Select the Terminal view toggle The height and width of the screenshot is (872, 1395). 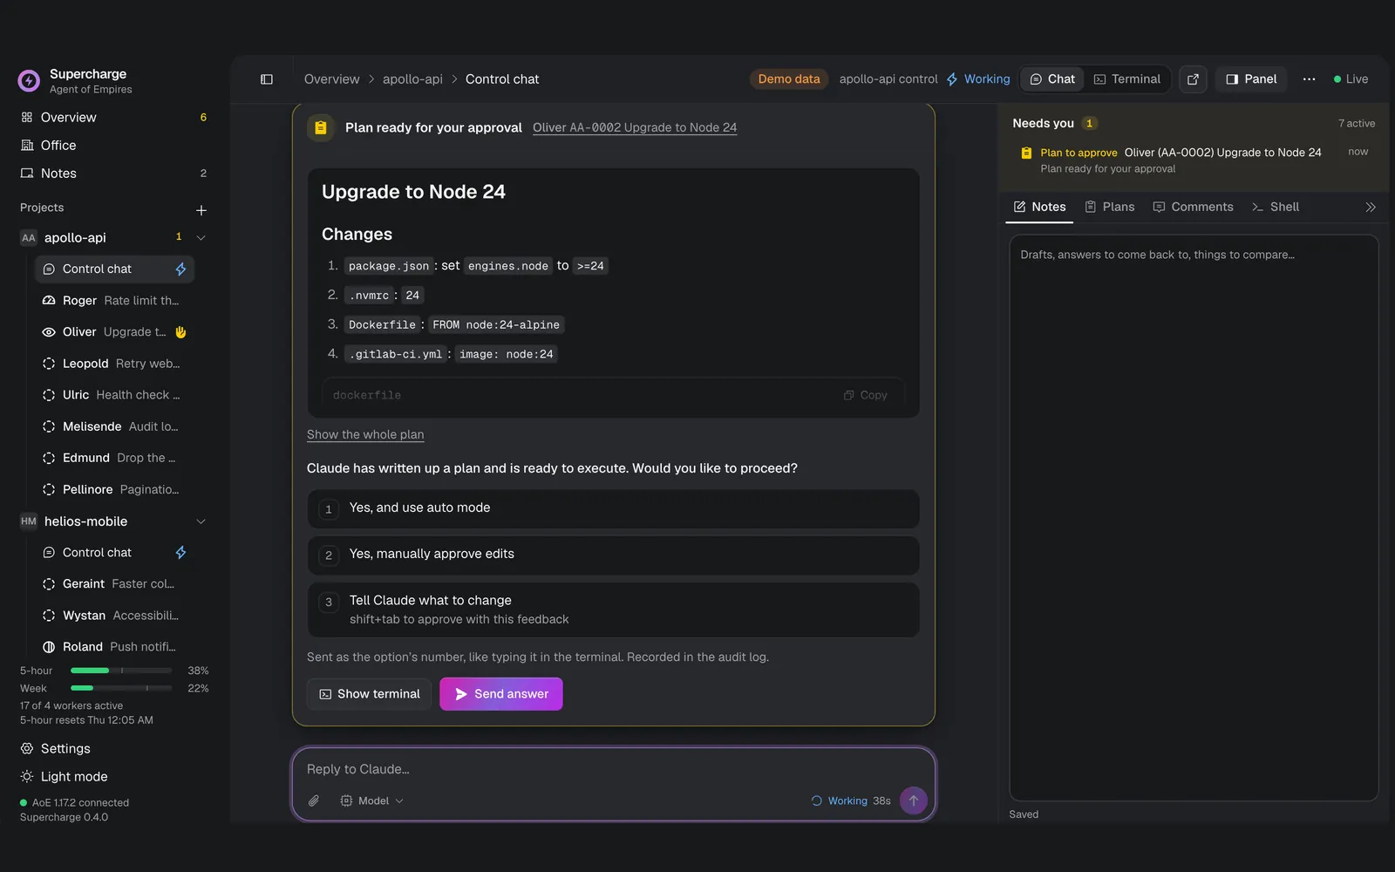point(1127,79)
